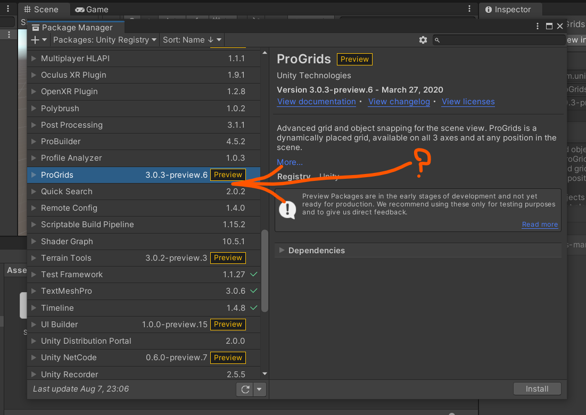Click the magnifier icon in search box
Image resolution: width=586 pixels, height=415 pixels.
click(x=438, y=40)
